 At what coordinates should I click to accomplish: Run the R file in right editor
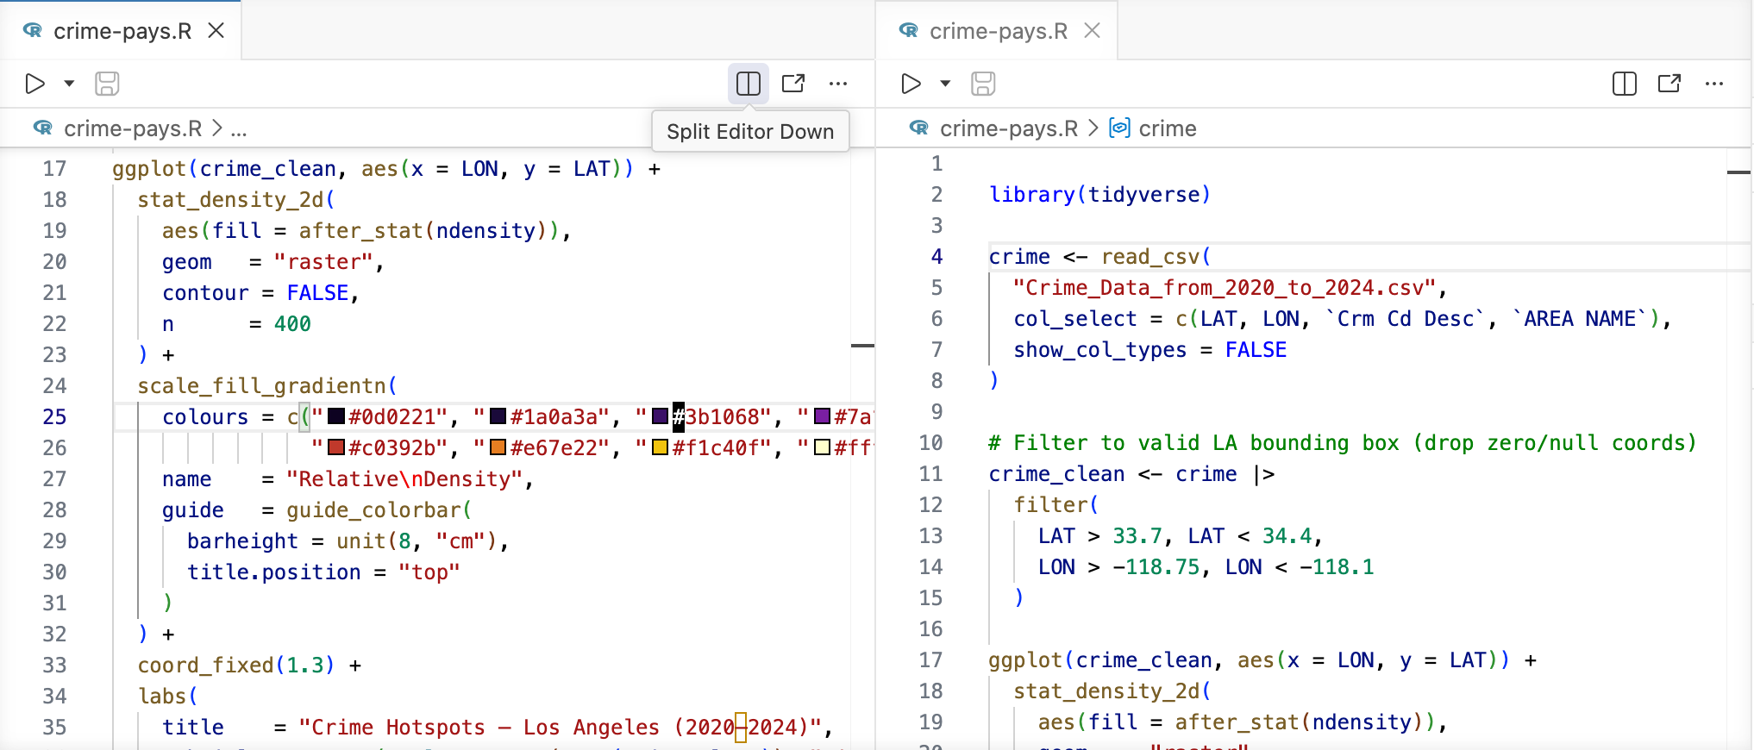(x=911, y=84)
